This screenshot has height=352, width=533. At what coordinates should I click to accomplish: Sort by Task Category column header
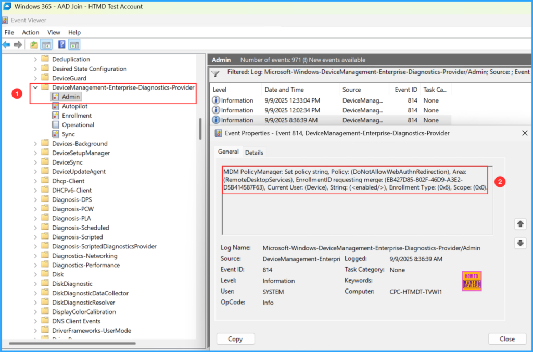pos(435,90)
